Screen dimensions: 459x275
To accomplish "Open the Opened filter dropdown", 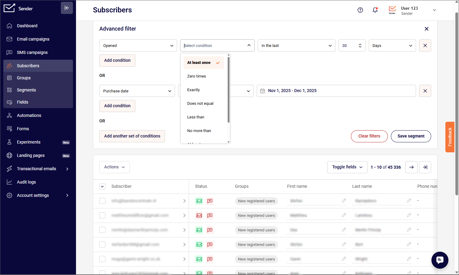I will click(138, 45).
